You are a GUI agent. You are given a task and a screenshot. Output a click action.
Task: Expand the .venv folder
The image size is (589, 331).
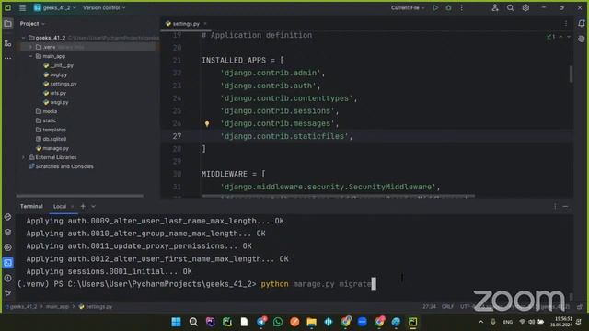30,47
